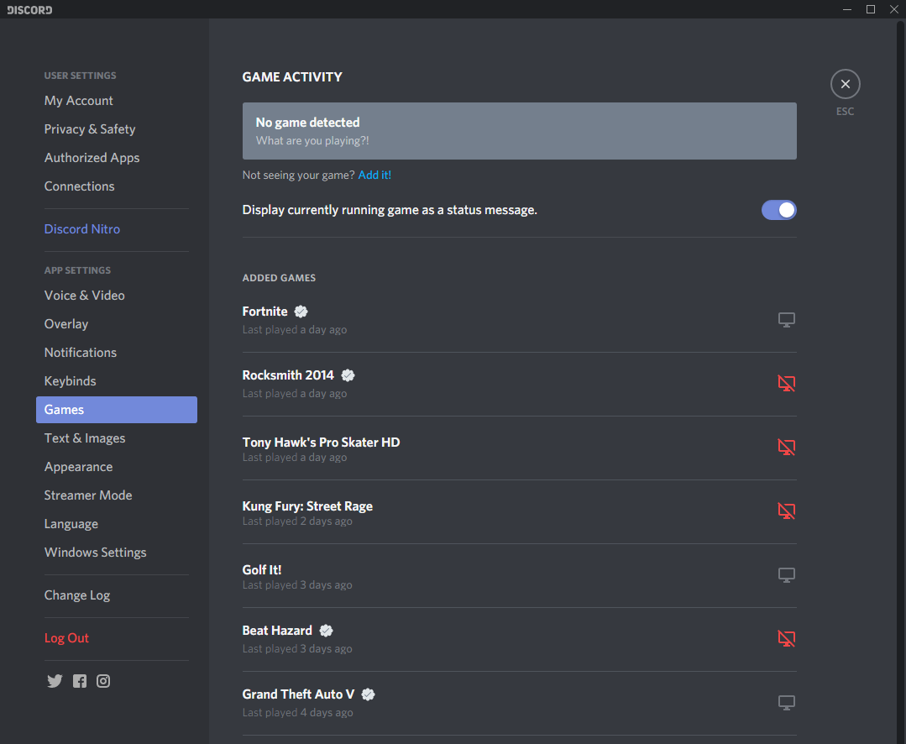The width and height of the screenshot is (906, 744).
Task: Enable overlay for Rocksmith 2014
Action: pos(786,384)
